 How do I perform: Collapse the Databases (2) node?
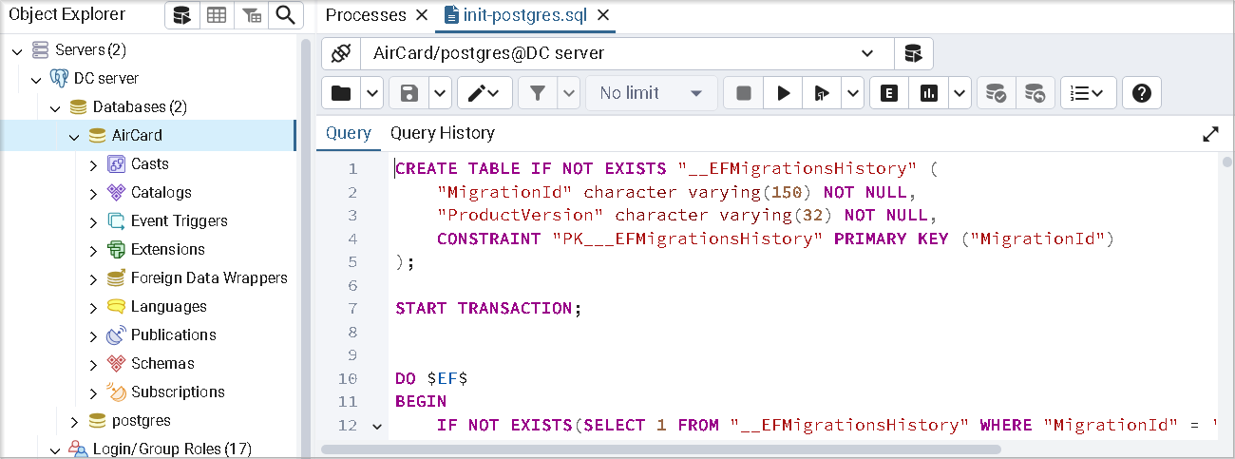55,107
